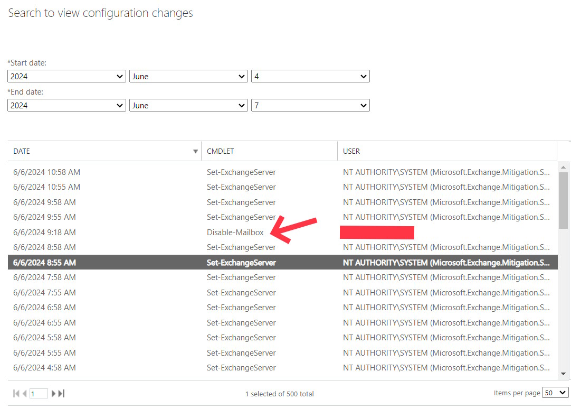Click scrollbar up arrow in results list

pos(563,167)
